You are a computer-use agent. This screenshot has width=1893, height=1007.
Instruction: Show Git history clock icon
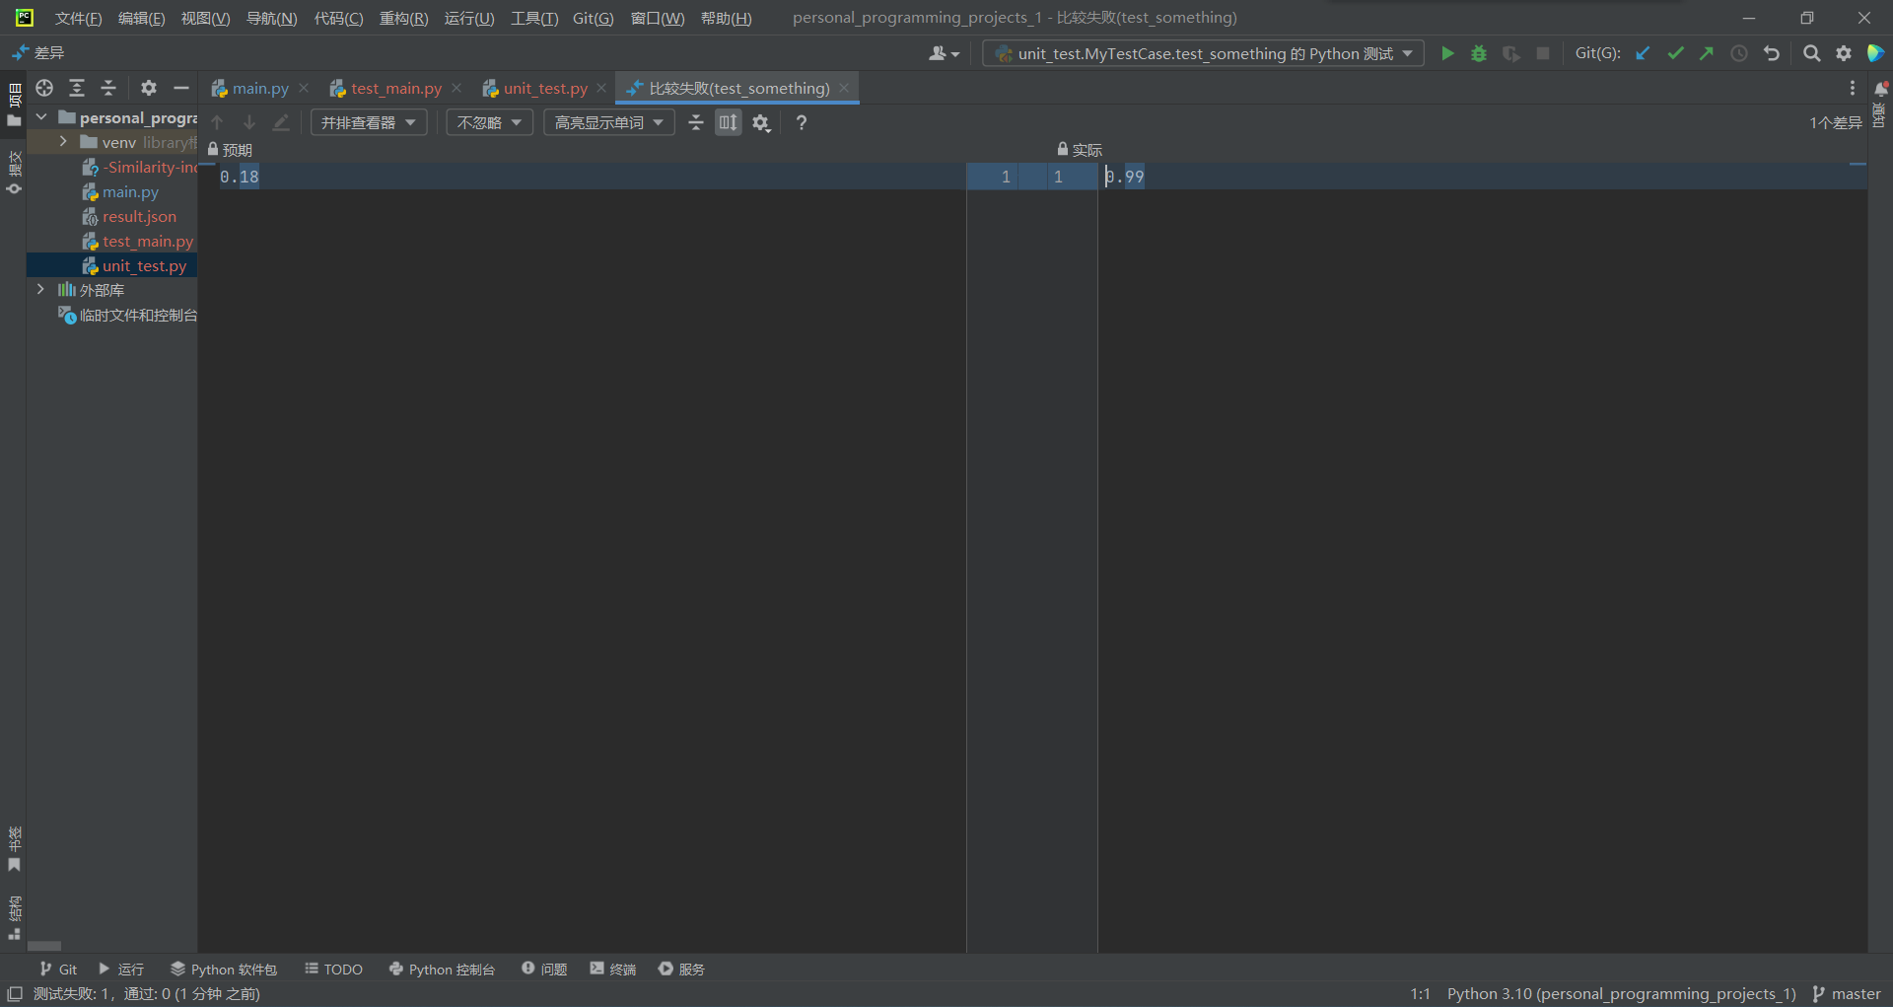pyautogui.click(x=1739, y=53)
